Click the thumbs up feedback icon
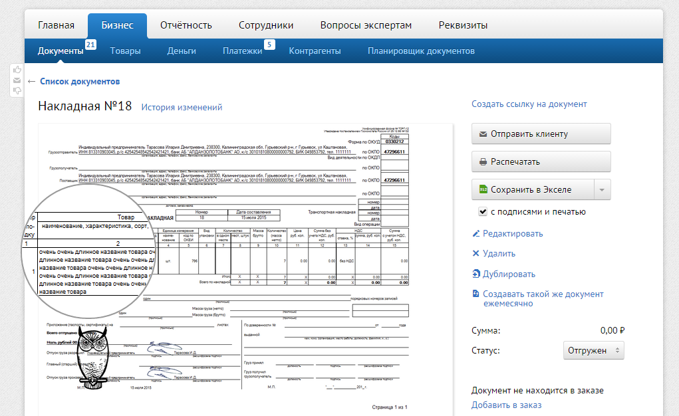679x416 pixels. coord(17,70)
